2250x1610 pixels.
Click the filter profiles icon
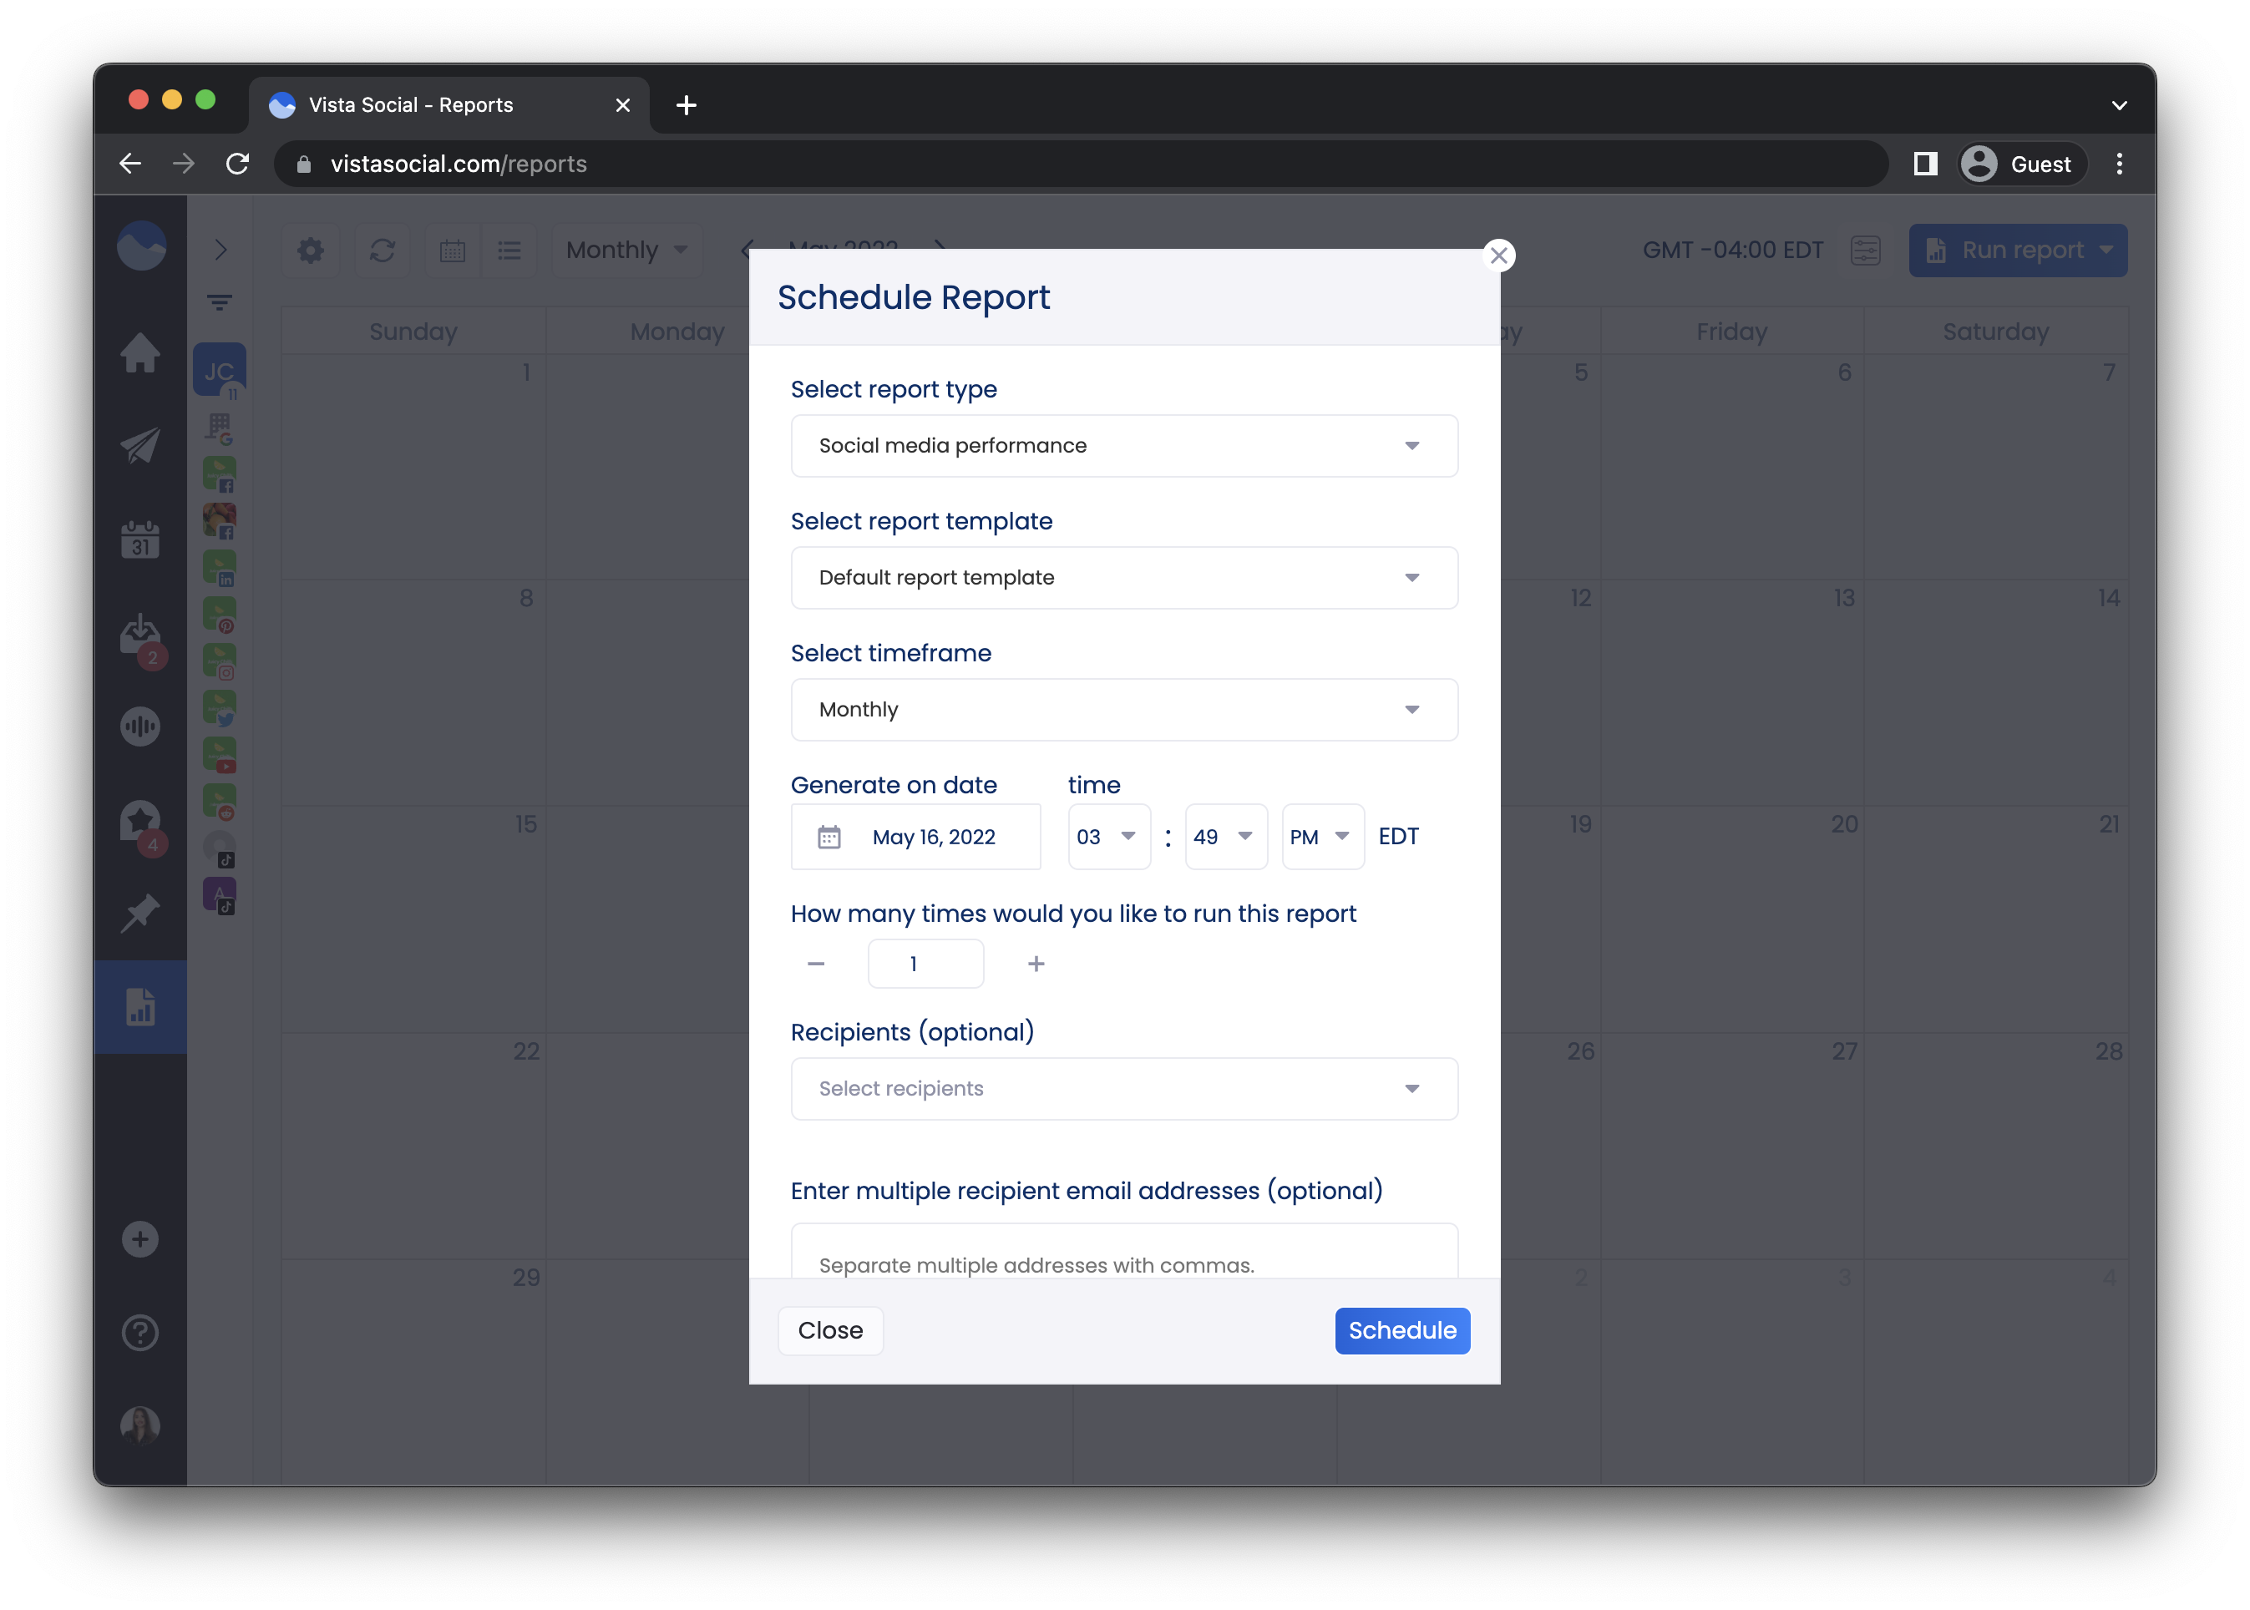pyautogui.click(x=219, y=301)
